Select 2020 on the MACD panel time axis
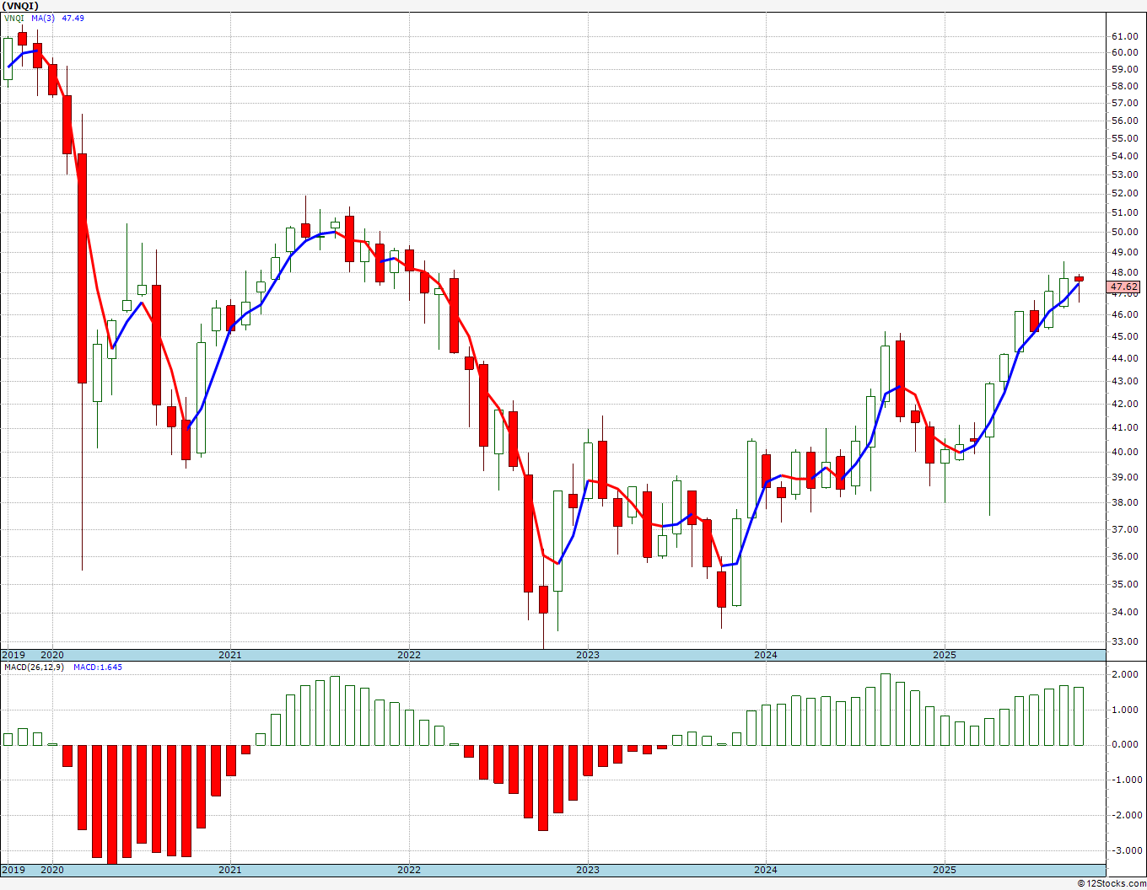Viewport: 1147px width, 890px height. point(52,870)
